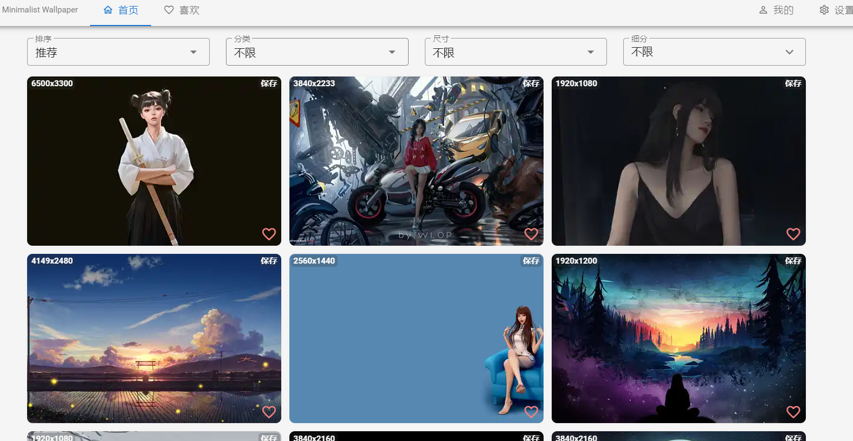Click the heart icon beside 喜欢
The width and height of the screenshot is (853, 441).
169,10
